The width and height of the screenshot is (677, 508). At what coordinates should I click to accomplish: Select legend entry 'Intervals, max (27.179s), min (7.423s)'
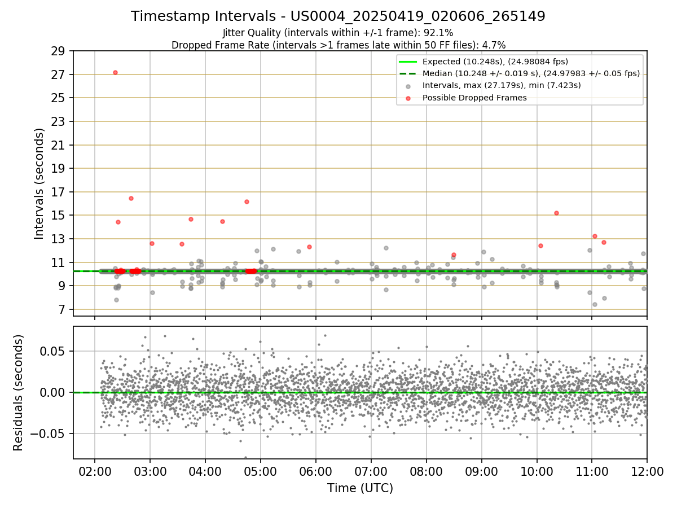(x=502, y=85)
